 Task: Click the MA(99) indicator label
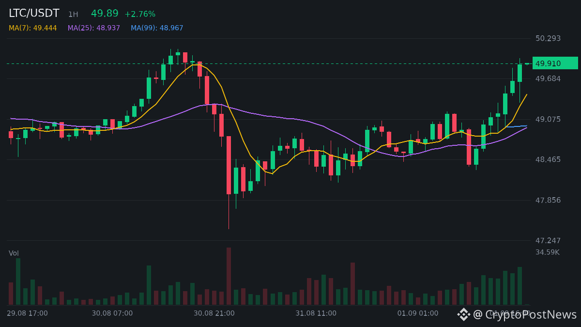tap(157, 28)
